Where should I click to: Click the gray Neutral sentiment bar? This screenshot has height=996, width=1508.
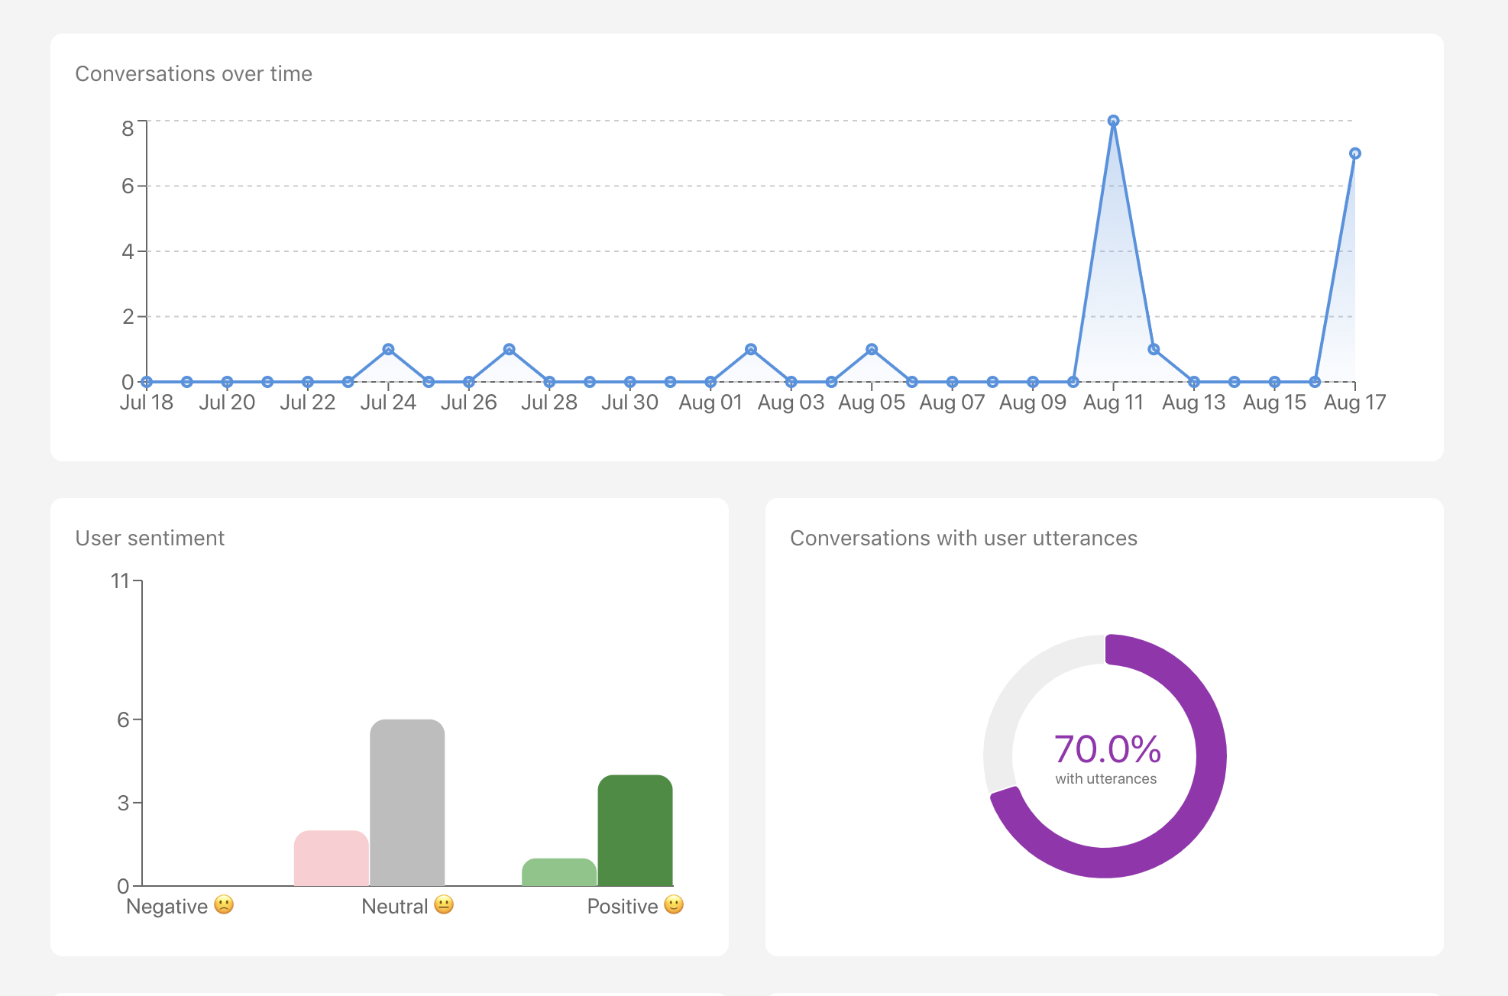[407, 802]
